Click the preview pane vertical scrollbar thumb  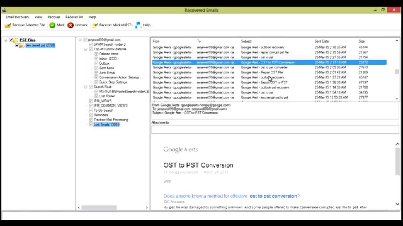pyautogui.click(x=397, y=161)
